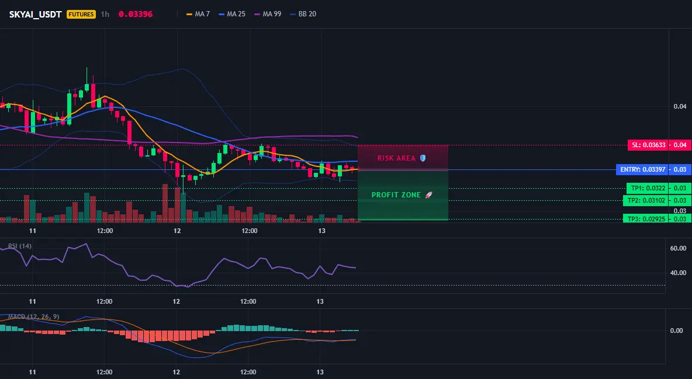Click the SL: 0.03633 price tag
This screenshot has width=692, height=379.
click(648, 145)
